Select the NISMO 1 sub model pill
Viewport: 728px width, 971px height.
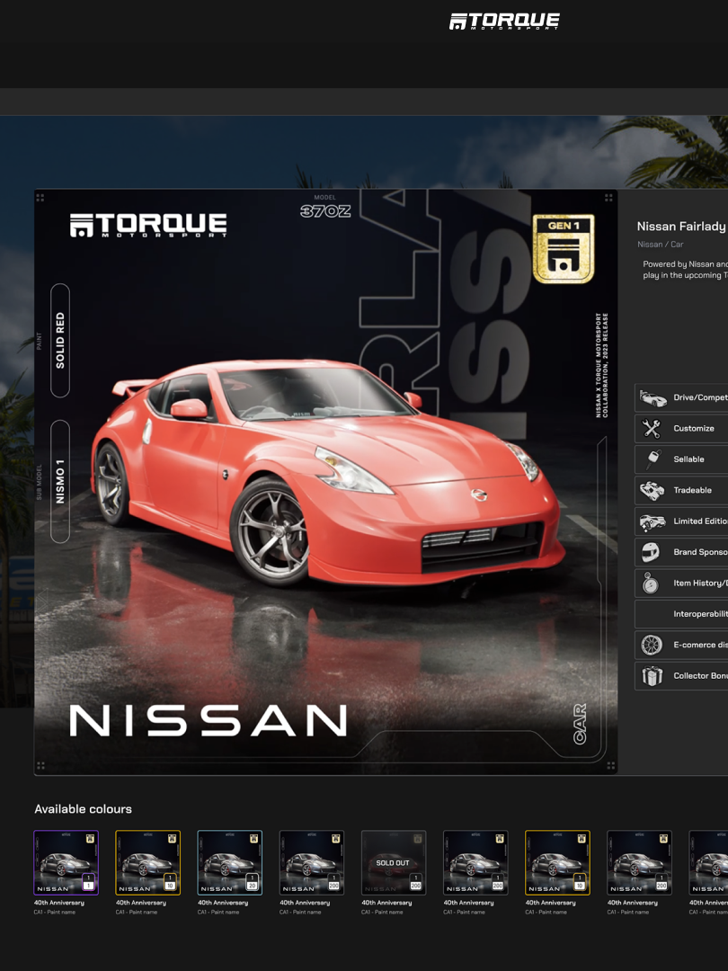tap(60, 481)
